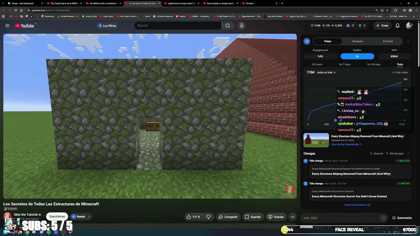Viewport: 420px width, 236px height.
Task: Click the browser address bar URL
Action: pyautogui.click(x=51, y=10)
